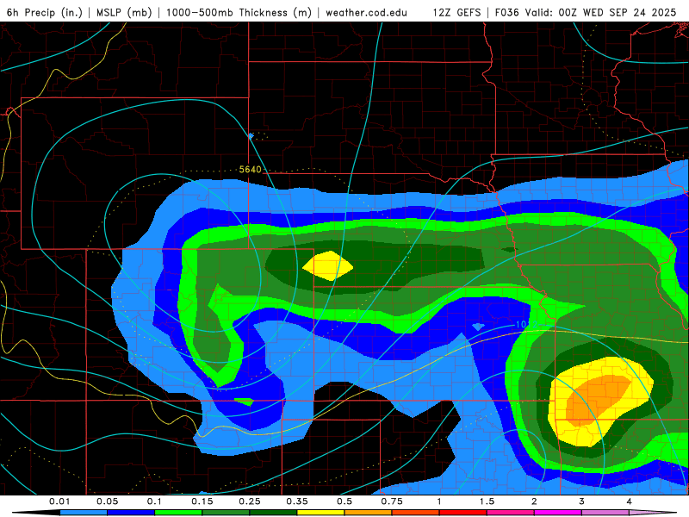The image size is (689, 517).
Task: Click the 0.25 legend value
Action: point(250,501)
